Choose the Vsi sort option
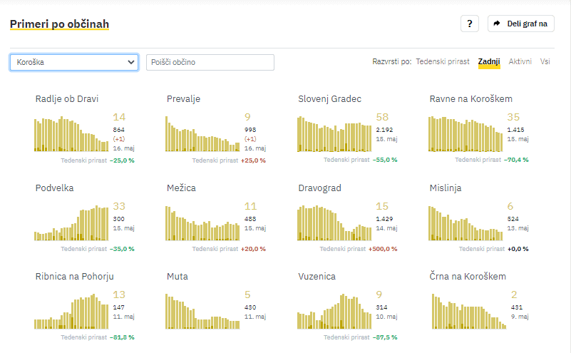 click(545, 62)
